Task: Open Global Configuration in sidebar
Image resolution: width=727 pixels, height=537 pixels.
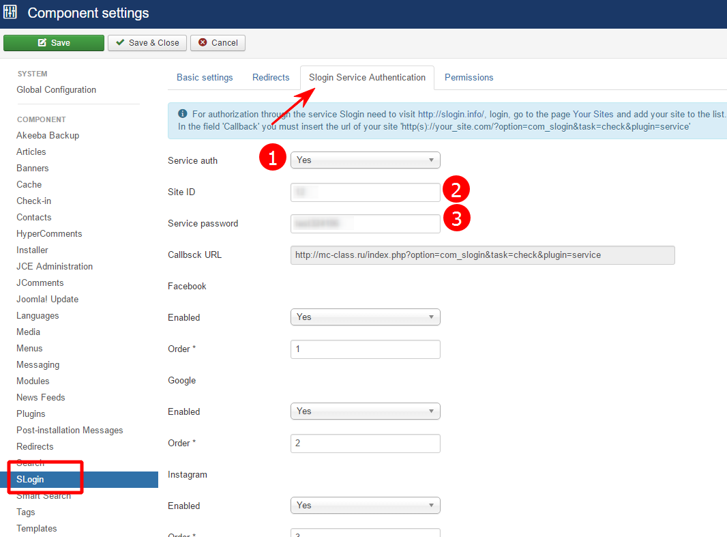Action: [56, 90]
